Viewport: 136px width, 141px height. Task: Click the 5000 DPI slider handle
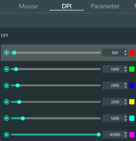coord(23,118)
